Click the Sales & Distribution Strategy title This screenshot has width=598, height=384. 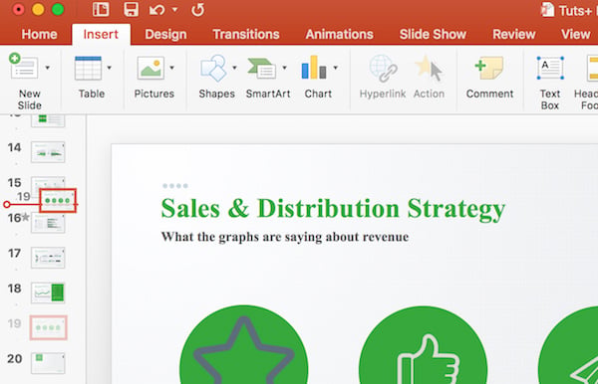pyautogui.click(x=333, y=209)
